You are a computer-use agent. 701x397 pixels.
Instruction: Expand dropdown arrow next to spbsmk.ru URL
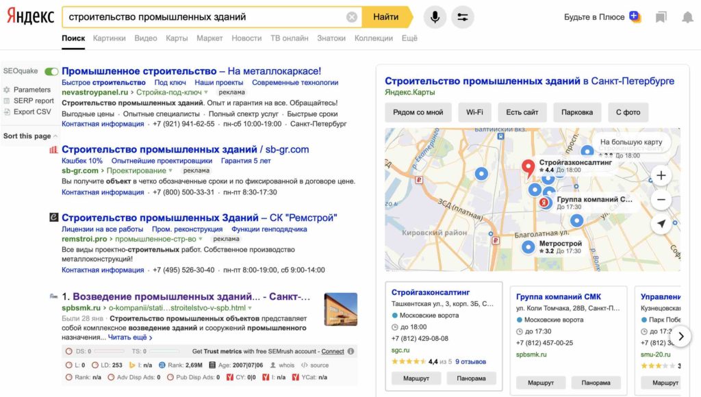point(250,308)
